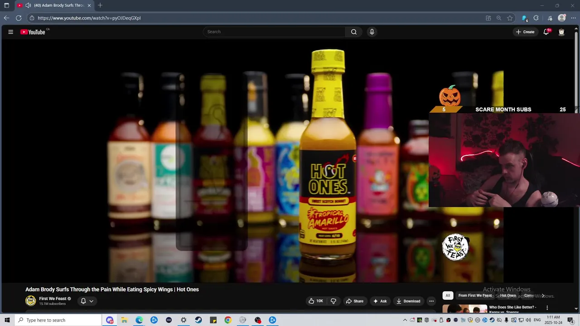The width and height of the screenshot is (580, 326).
Task: Click the First We Feast channel avatar
Action: pos(30,301)
